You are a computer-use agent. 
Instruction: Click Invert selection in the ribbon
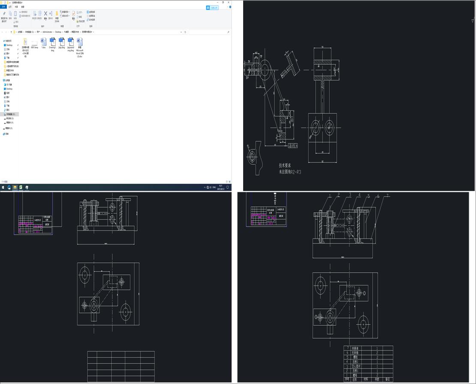coord(91,19)
